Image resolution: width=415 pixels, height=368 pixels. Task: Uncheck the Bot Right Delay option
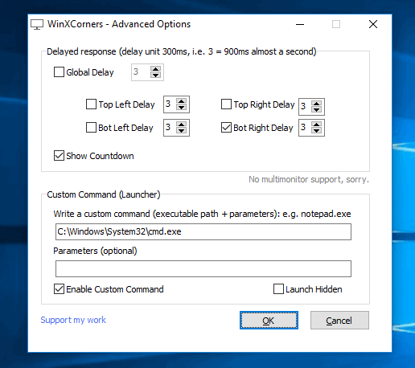click(226, 128)
